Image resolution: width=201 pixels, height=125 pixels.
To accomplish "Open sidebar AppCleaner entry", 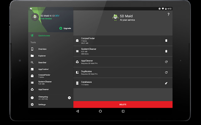I will pos(51,89).
